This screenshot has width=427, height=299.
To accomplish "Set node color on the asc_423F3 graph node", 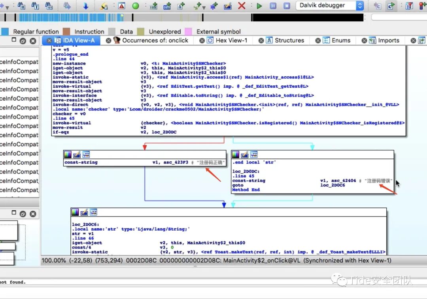I will pyautogui.click(x=68, y=154).
